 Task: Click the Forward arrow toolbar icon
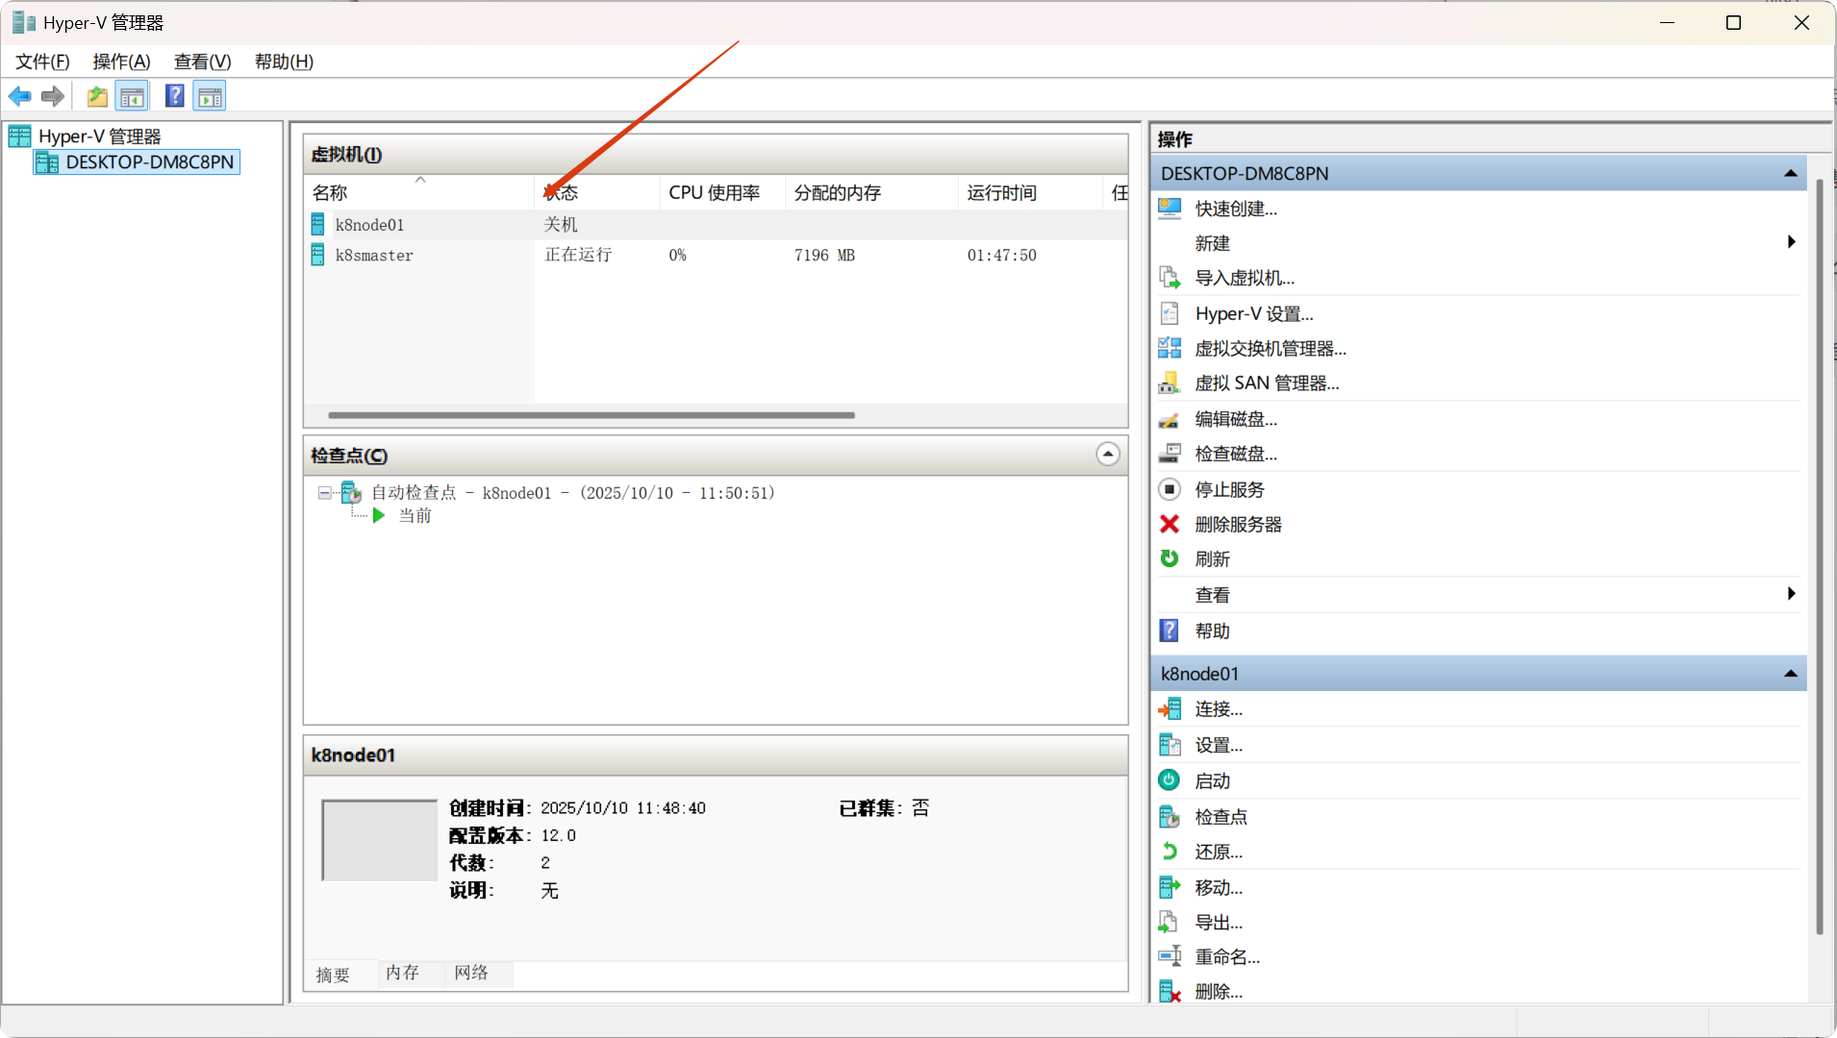pos(53,96)
